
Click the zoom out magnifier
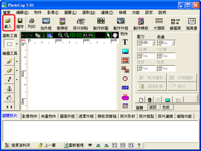point(67,35)
